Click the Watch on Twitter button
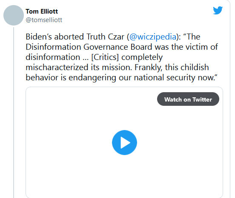 click(188, 99)
